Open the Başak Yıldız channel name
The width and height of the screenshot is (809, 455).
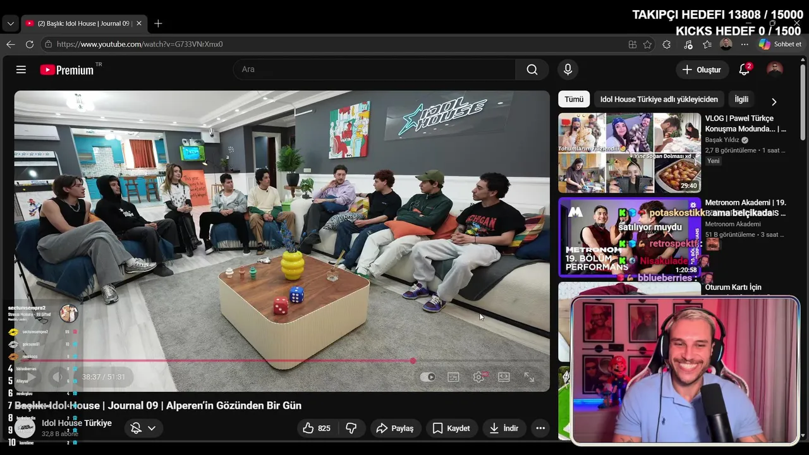tap(722, 140)
